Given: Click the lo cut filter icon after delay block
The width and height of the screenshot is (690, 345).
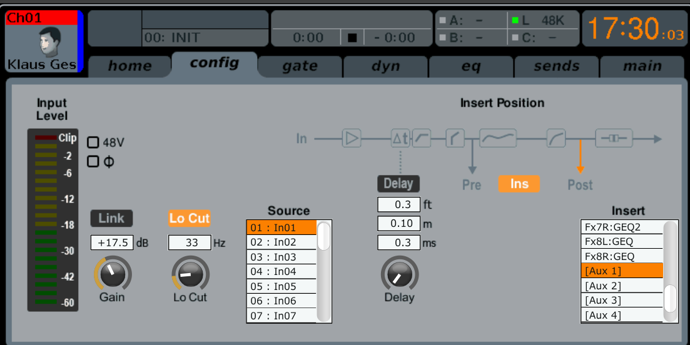Looking at the screenshot, I should point(422,139).
